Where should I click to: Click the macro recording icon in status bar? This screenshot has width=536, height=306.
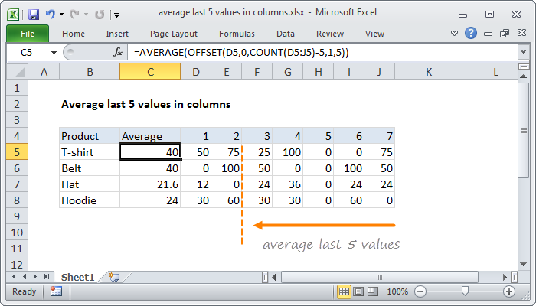[56, 291]
